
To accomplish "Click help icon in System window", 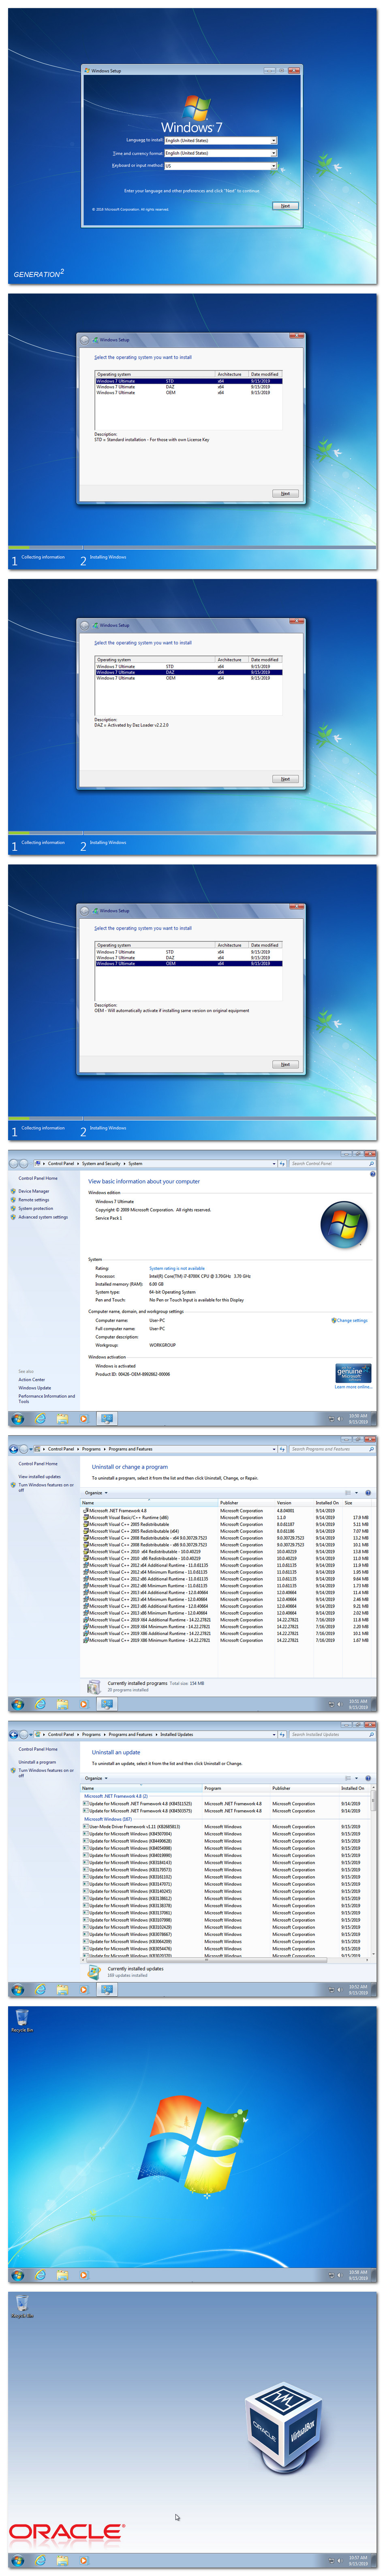I will 372,1174.
